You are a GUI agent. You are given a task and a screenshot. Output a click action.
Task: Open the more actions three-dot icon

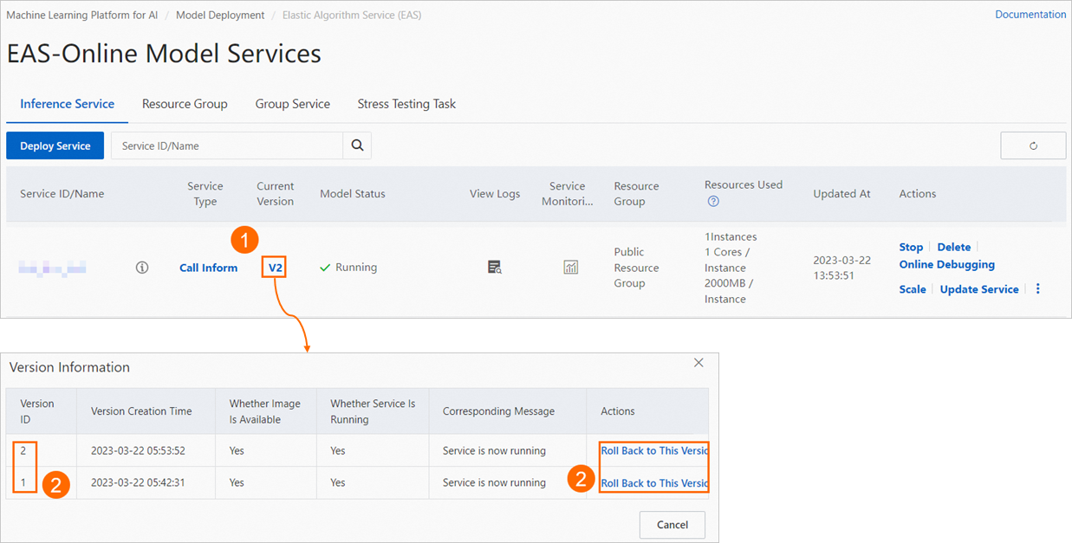(x=1037, y=288)
